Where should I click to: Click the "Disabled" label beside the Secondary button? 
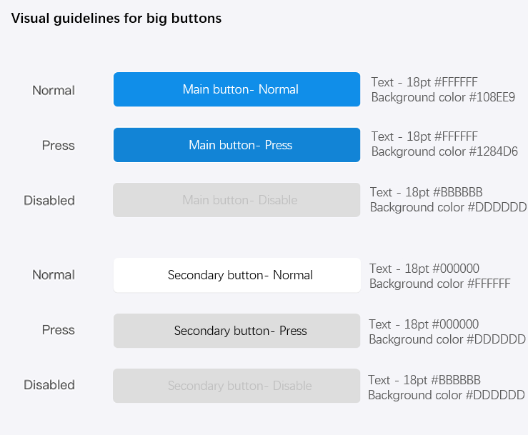49,384
